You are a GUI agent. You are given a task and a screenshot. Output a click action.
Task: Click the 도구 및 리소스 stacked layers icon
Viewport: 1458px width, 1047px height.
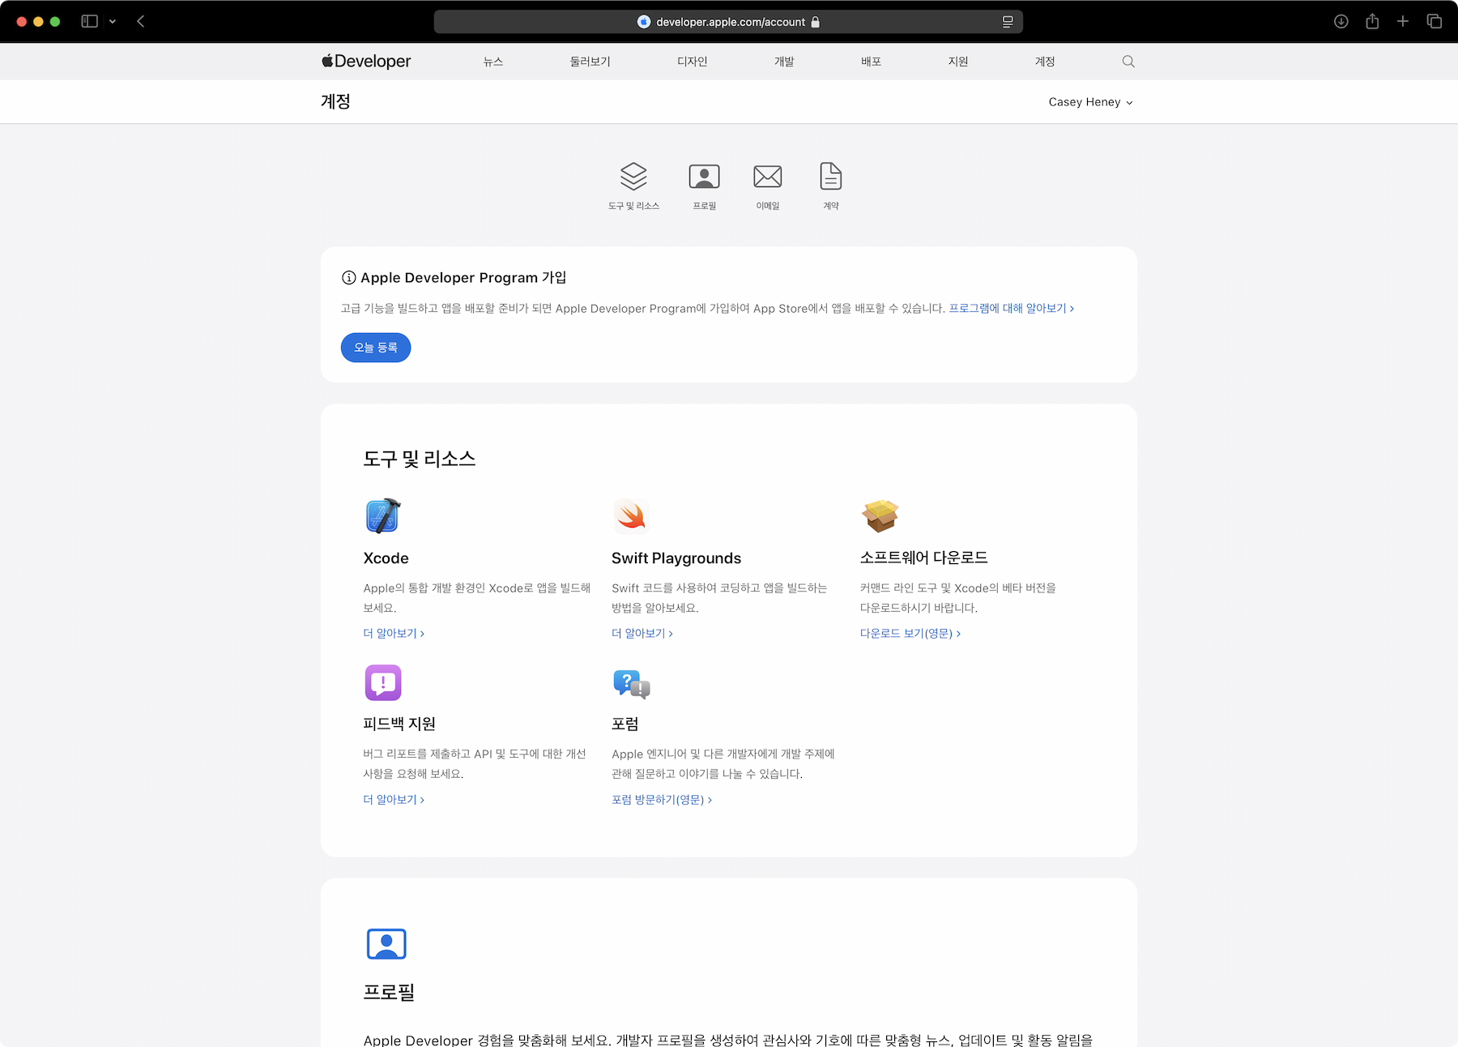pos(633,176)
